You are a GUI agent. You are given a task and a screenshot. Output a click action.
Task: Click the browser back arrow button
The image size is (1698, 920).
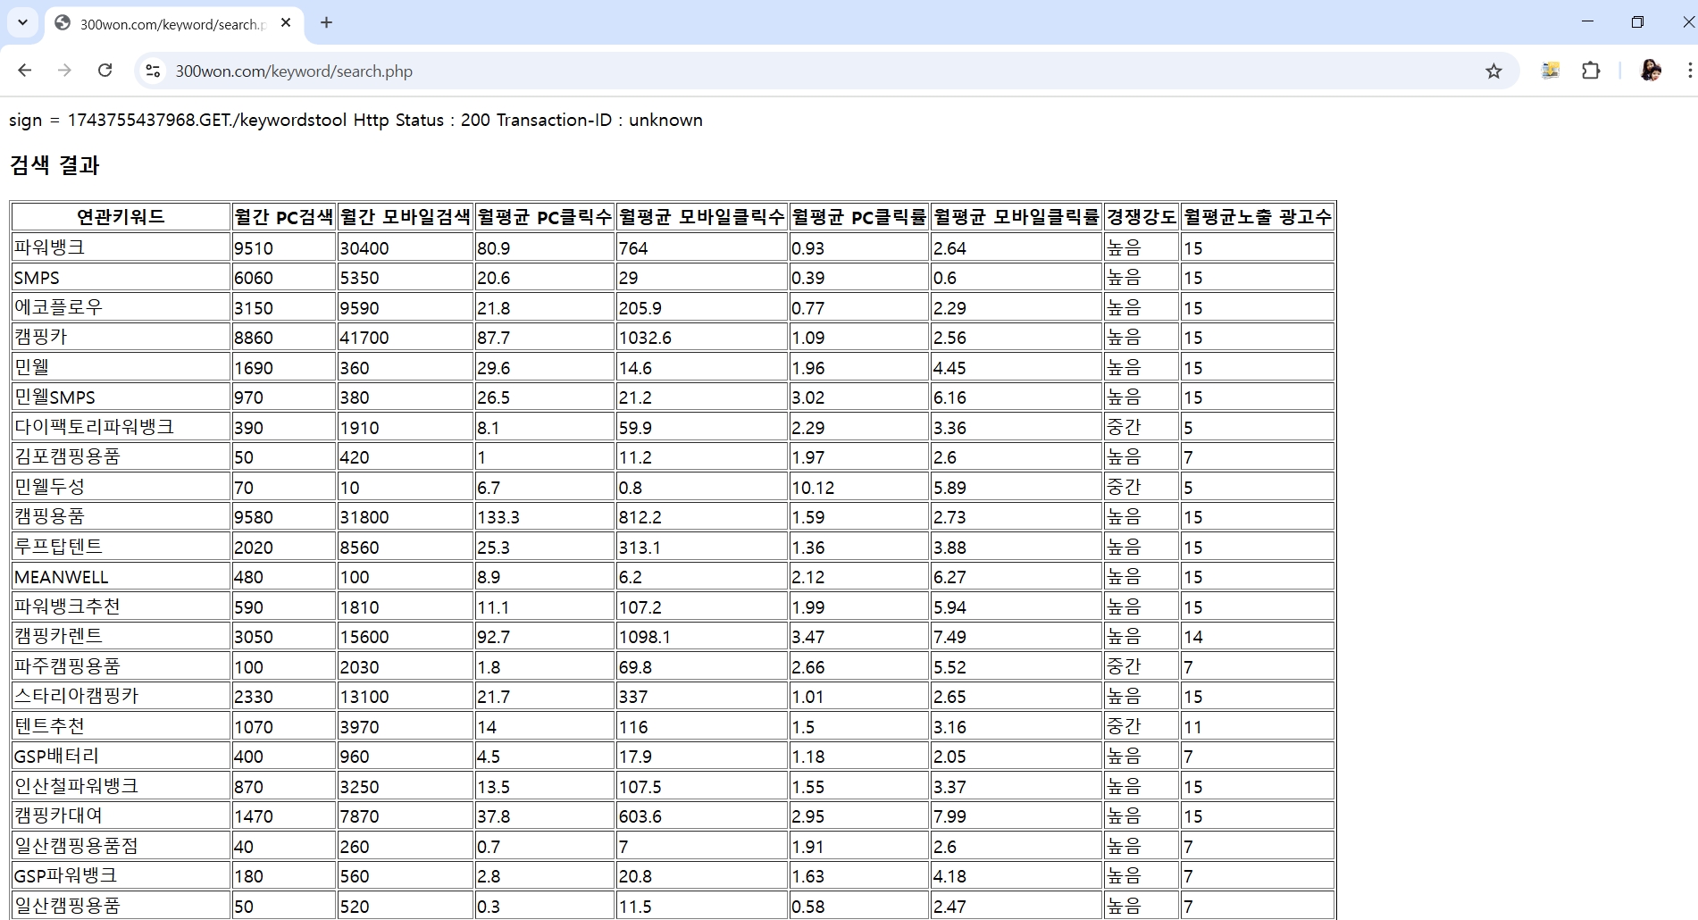[25, 71]
